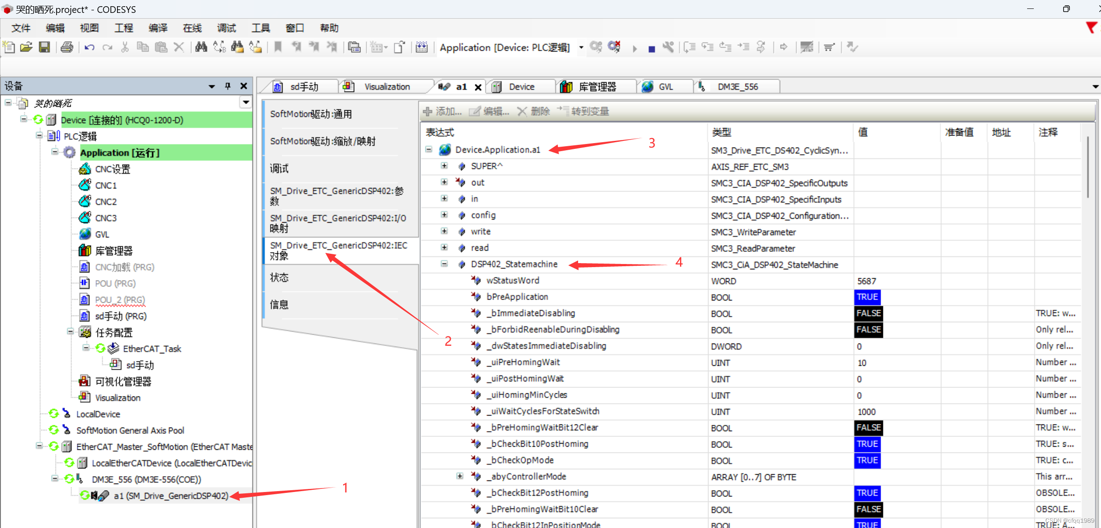This screenshot has width=1101, height=528.
Task: Open the SoftMotion驱动:通用 page
Action: point(311,114)
